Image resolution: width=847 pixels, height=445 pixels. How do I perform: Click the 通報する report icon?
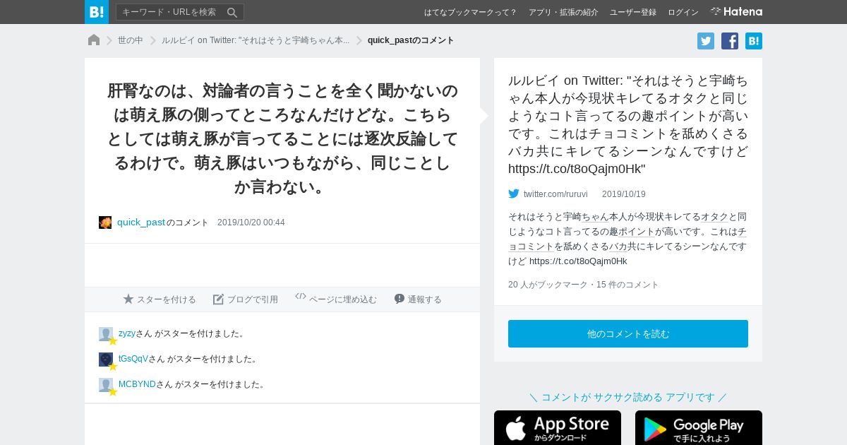click(400, 299)
